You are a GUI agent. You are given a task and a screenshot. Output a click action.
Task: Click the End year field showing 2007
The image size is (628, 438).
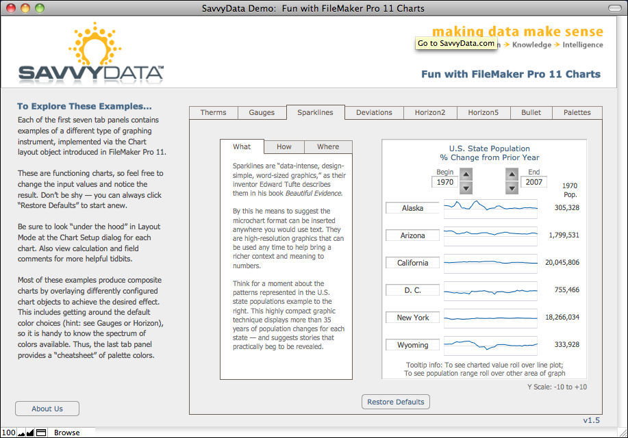pos(534,182)
